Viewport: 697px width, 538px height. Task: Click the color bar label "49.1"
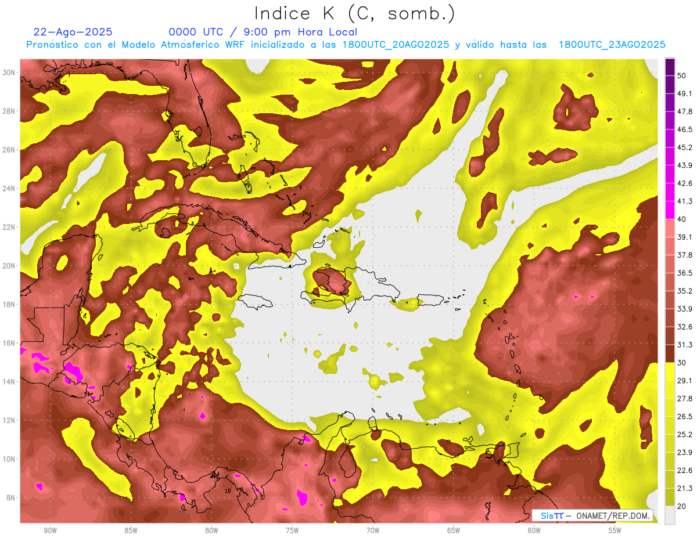[x=685, y=93]
